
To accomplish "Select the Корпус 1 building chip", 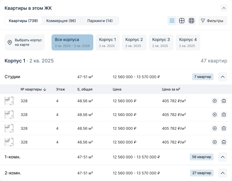I will click(107, 43).
